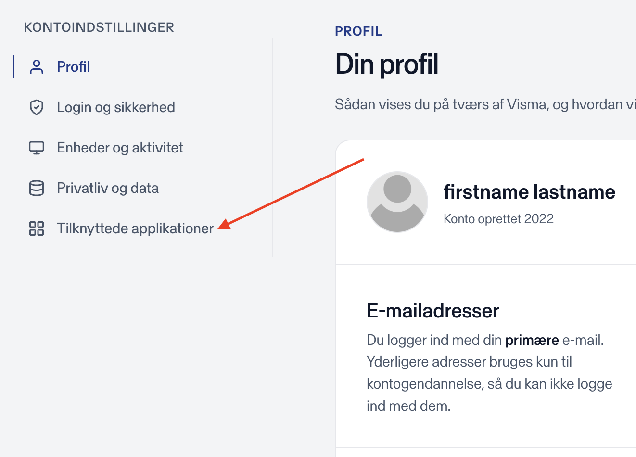The height and width of the screenshot is (457, 636).
Task: Select Privatliv og data in sidebar
Action: click(108, 188)
